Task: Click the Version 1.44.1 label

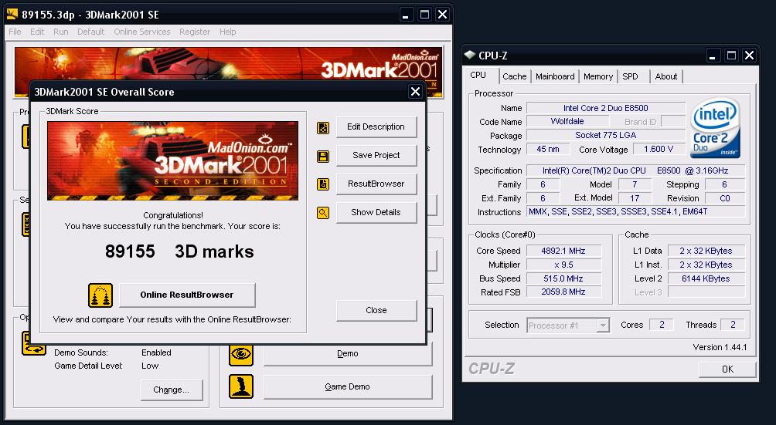Action: pyautogui.click(x=720, y=347)
